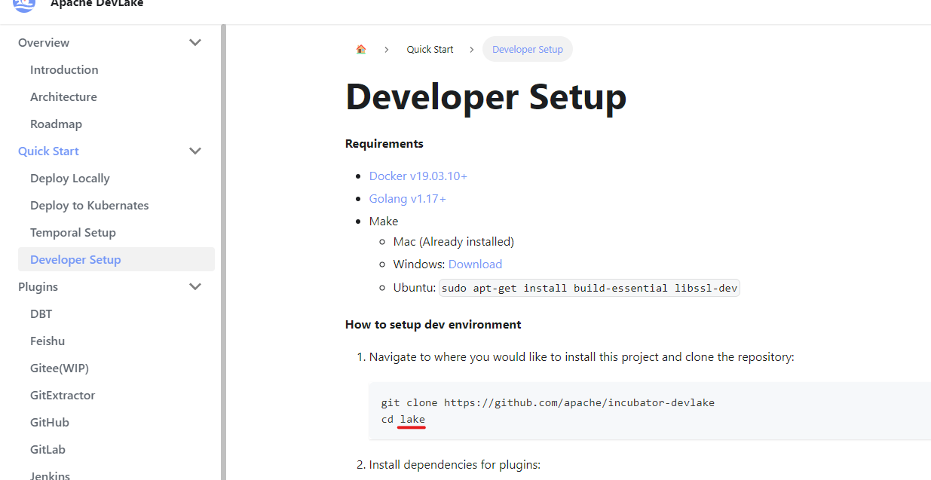
Task: Open the Plugins sidebar category
Action: click(x=38, y=287)
